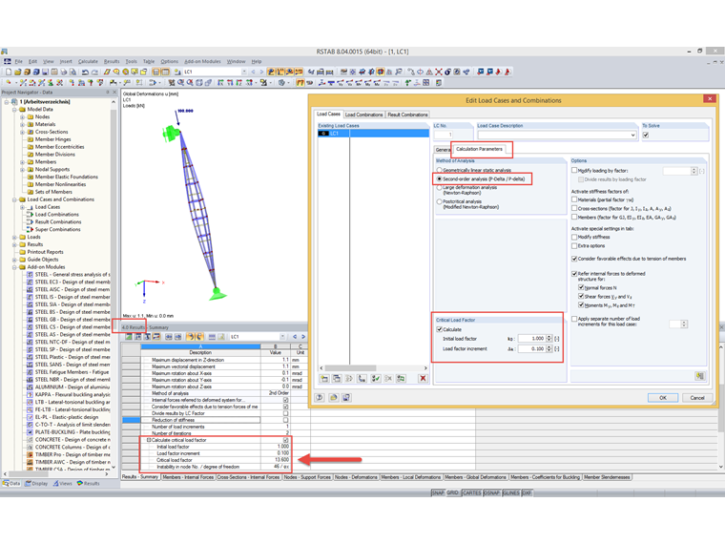Toggle the To Solve checkbox
This screenshot has width=725, height=544.
coord(646,136)
